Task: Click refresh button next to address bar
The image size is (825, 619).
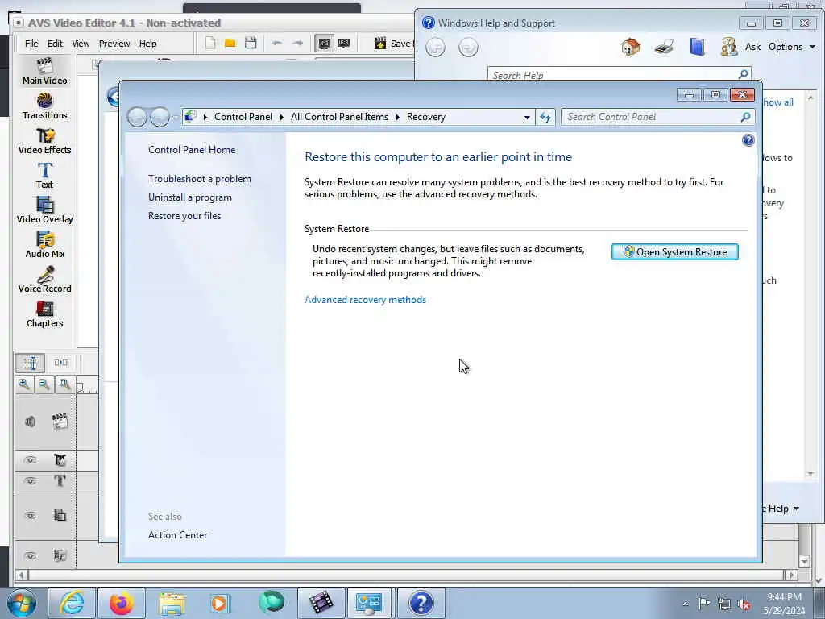Action: coord(545,117)
